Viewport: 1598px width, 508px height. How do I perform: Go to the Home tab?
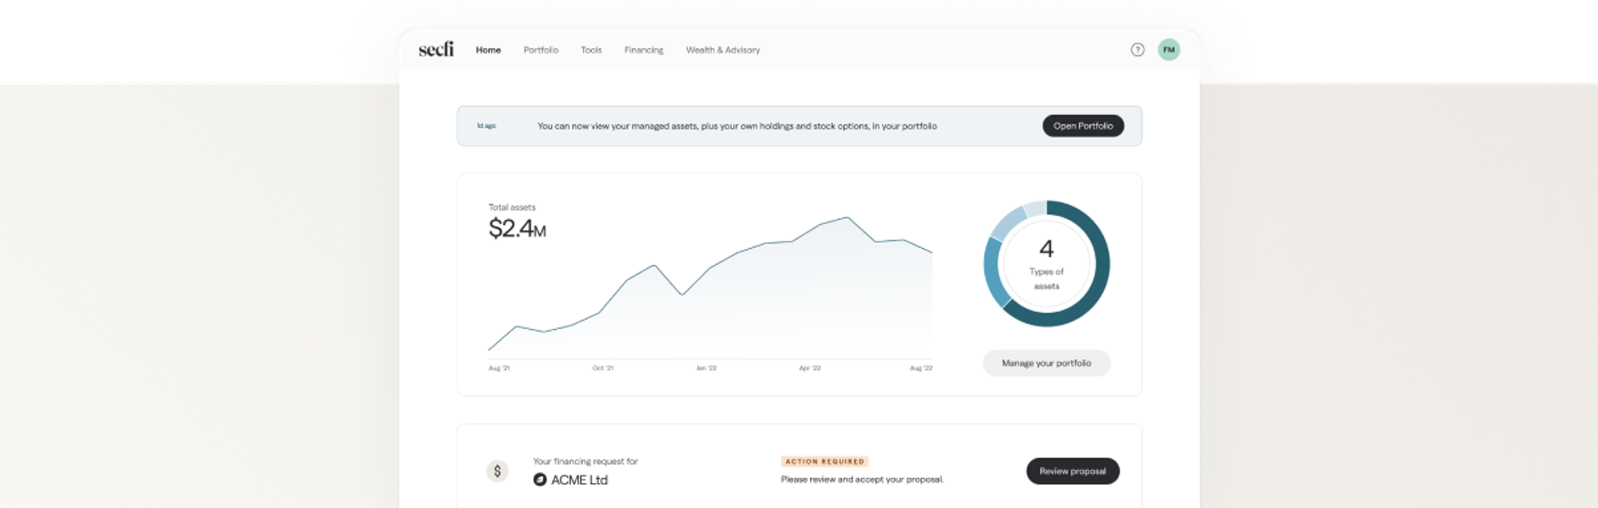[x=488, y=50]
